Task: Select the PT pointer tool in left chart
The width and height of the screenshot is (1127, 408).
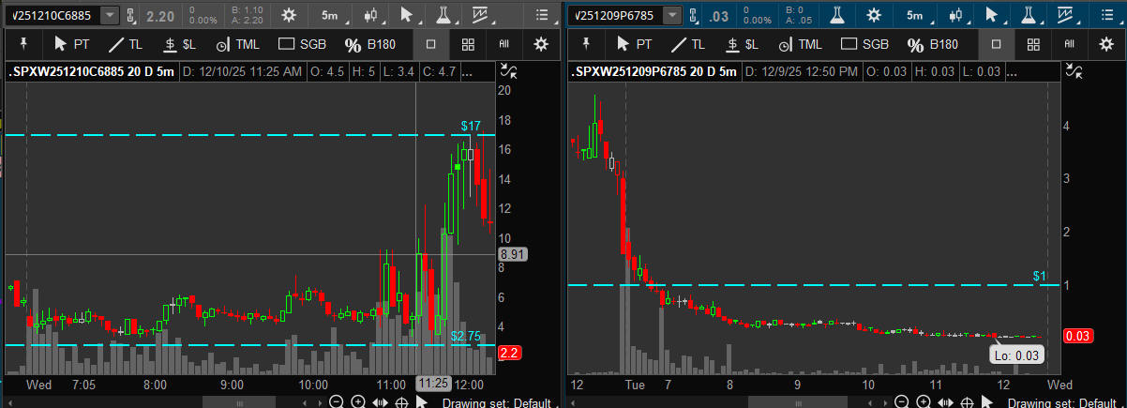Action: [71, 44]
